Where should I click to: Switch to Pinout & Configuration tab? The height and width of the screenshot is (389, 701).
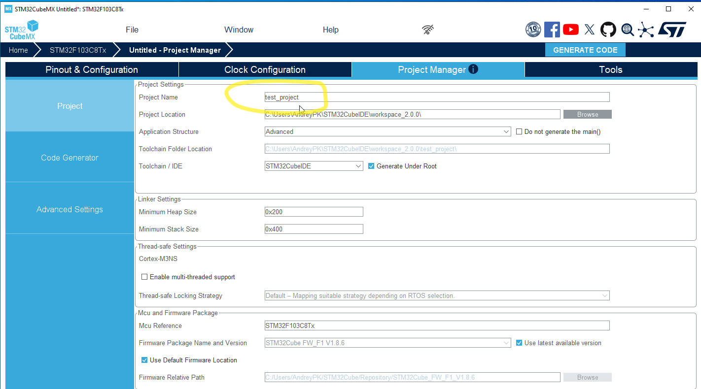[x=92, y=69]
